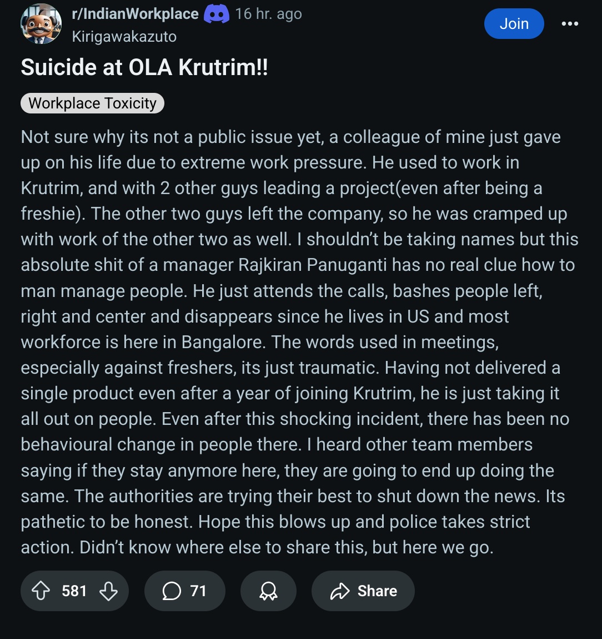Filter by the Workplace Toxicity flair
The height and width of the screenshot is (639, 602).
point(92,103)
